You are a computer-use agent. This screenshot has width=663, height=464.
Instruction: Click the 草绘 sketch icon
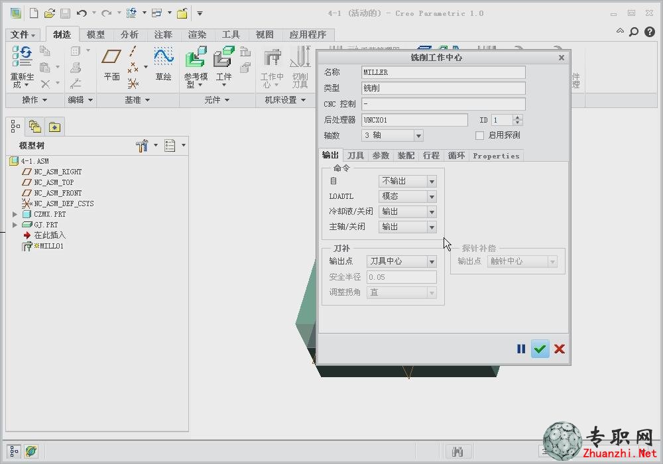163,56
